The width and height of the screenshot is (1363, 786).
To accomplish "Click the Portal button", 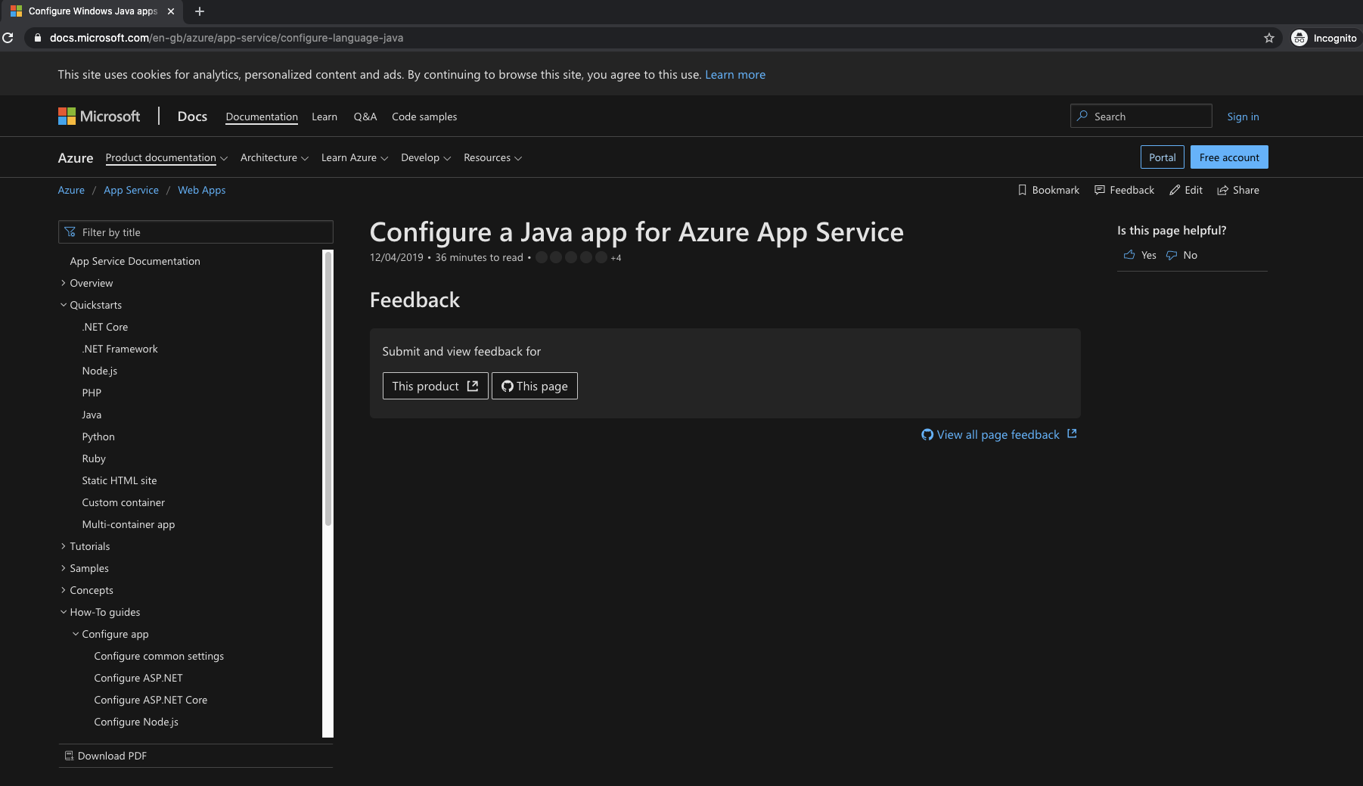I will [x=1163, y=157].
